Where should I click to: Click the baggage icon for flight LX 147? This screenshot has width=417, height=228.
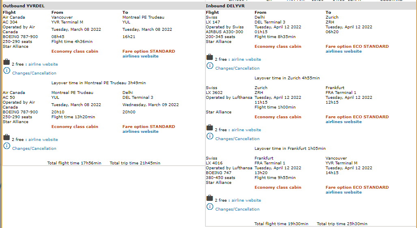pyautogui.click(x=210, y=57)
